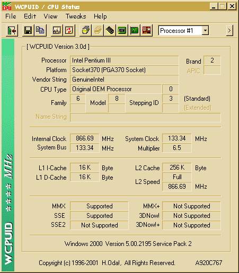Click the Copy to clipboard icon
Viewport: 239px width, 273px height.
(40, 30)
